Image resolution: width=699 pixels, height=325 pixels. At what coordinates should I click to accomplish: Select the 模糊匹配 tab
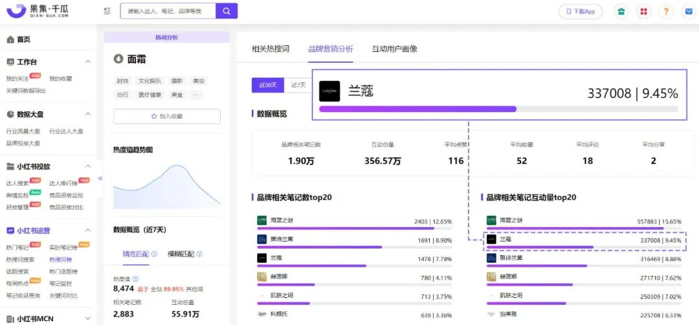pyautogui.click(x=181, y=254)
